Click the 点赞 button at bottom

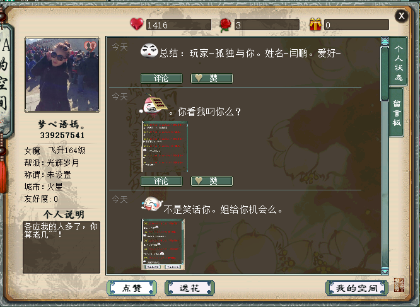132,288
